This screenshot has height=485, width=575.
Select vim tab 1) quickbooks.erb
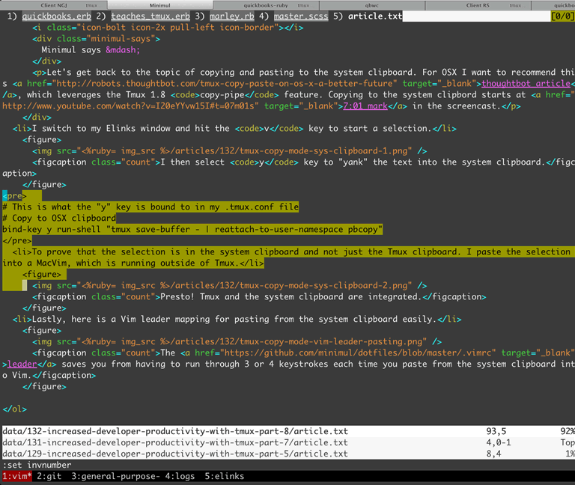tap(56, 16)
